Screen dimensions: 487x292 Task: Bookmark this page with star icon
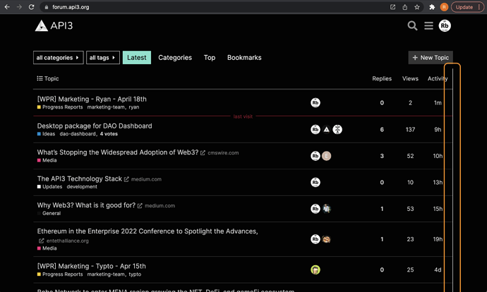(x=417, y=7)
